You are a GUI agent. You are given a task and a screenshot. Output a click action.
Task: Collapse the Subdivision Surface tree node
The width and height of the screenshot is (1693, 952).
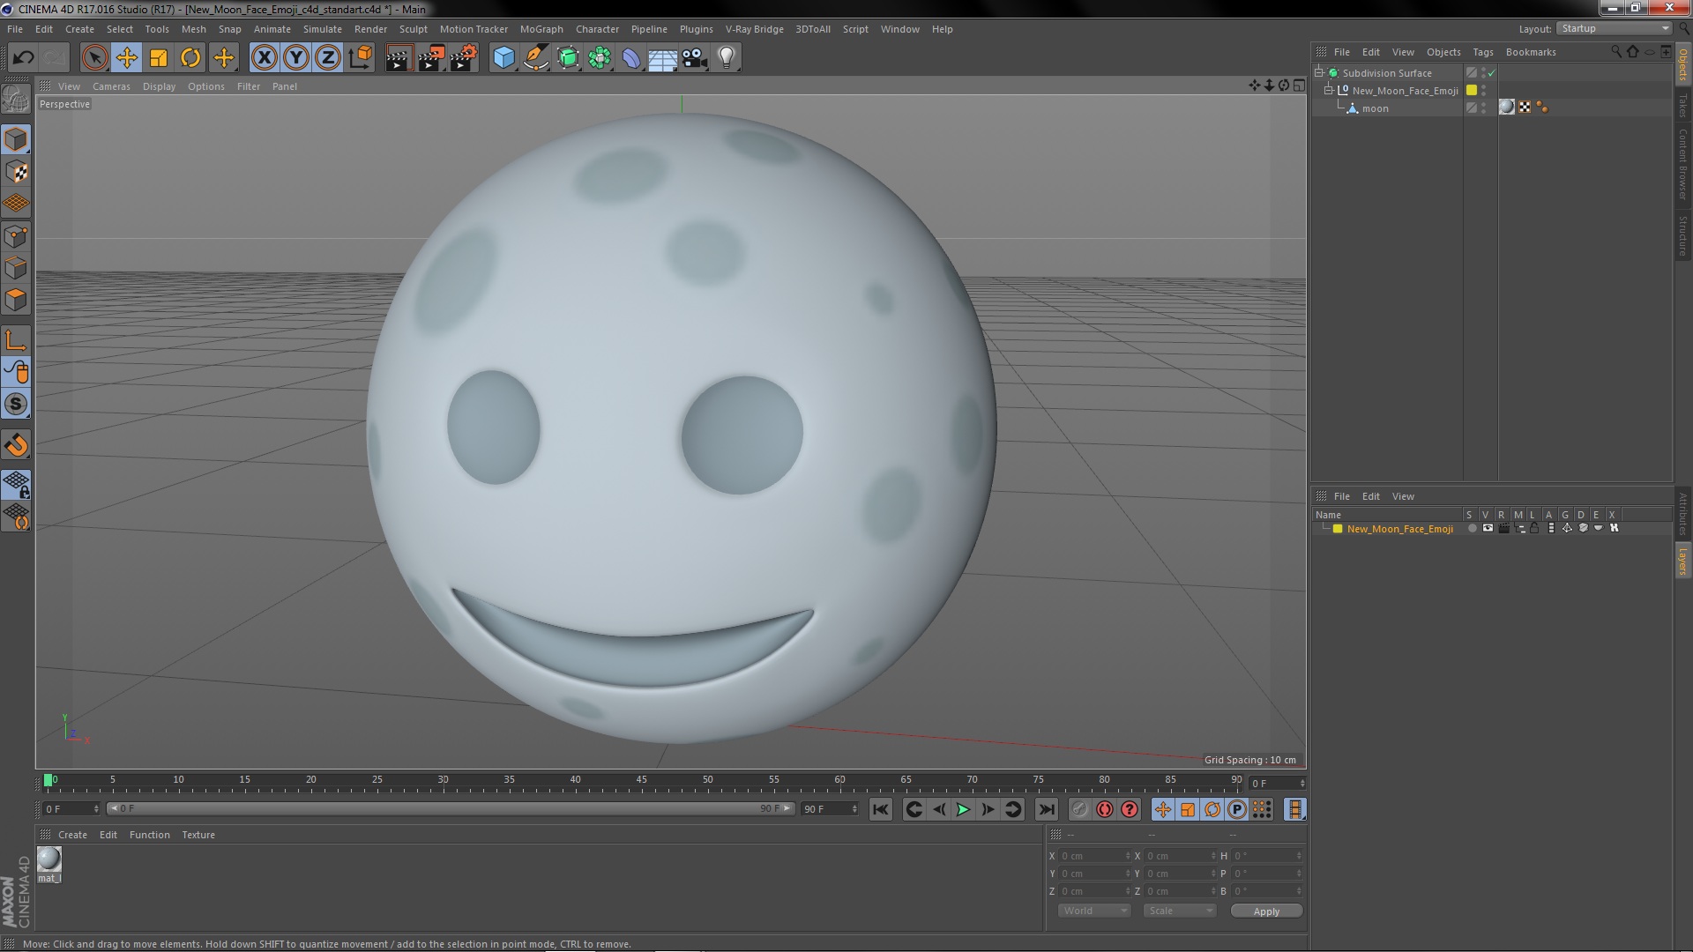[1319, 73]
